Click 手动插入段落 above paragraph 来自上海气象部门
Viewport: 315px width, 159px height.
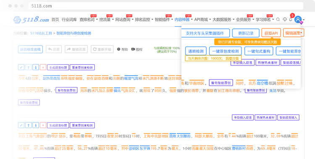[x=243, y=117]
